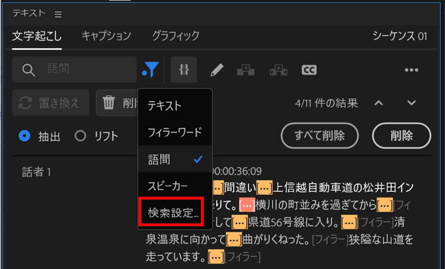Switch to the グラフィック tab
Screen dimensions: 445x269
[176, 36]
